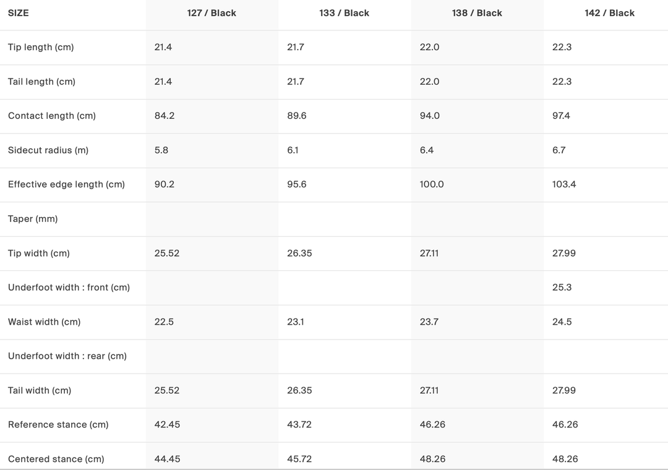Click the 6.7 sidecut radius value
Image resolution: width=668 pixels, height=470 pixels.
559,150
